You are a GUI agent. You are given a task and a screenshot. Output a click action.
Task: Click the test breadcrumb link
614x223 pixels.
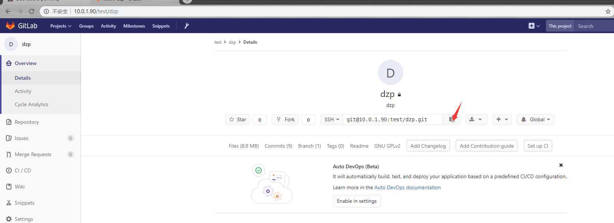pos(218,42)
